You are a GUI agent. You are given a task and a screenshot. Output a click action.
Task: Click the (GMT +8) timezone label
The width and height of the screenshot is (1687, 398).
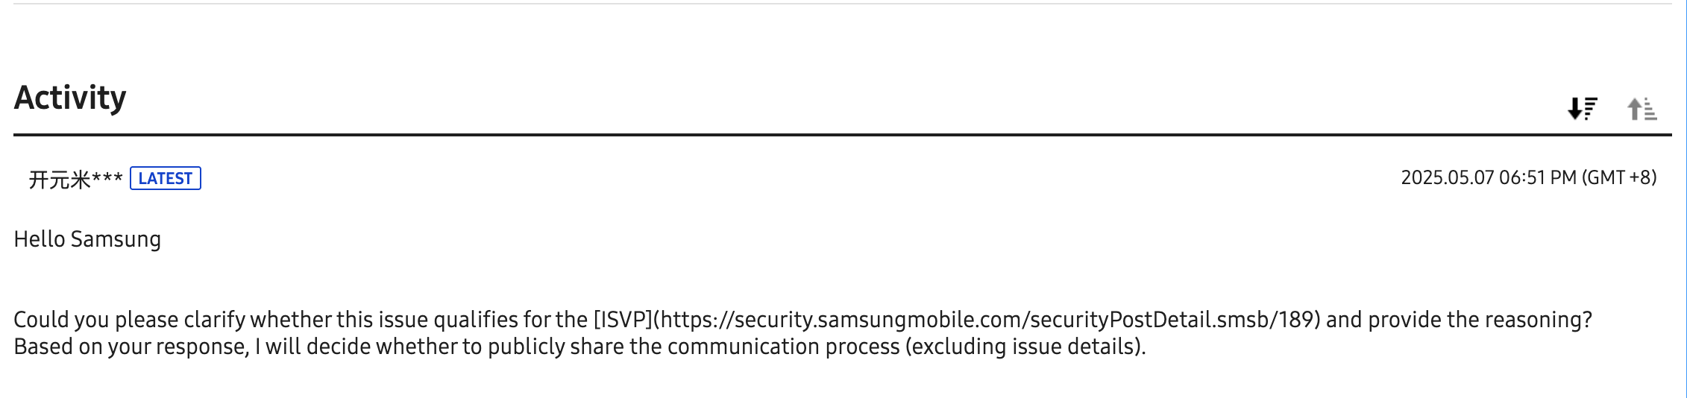tap(1618, 177)
